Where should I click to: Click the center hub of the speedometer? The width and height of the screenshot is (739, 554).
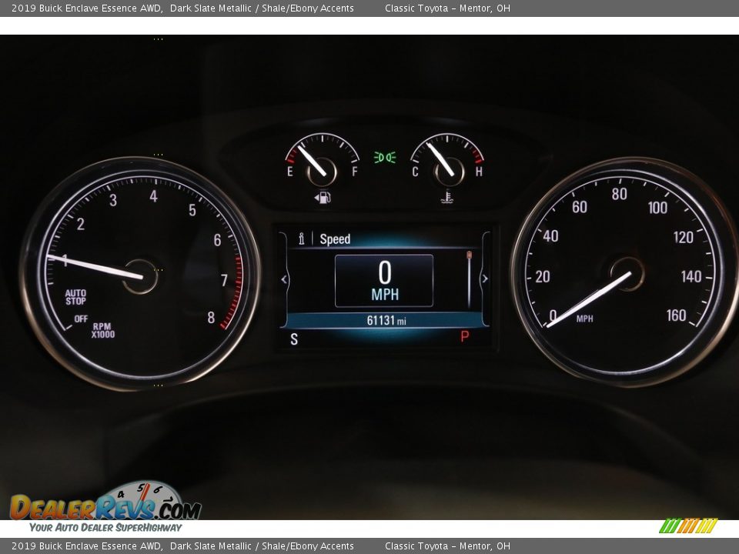click(x=628, y=273)
